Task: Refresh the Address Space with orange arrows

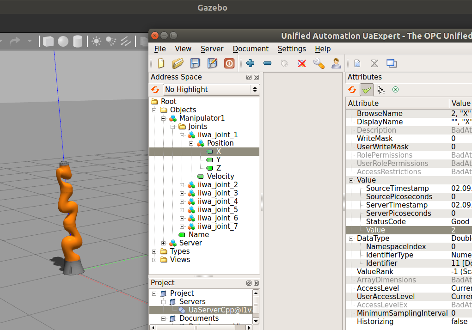Action: tap(155, 89)
